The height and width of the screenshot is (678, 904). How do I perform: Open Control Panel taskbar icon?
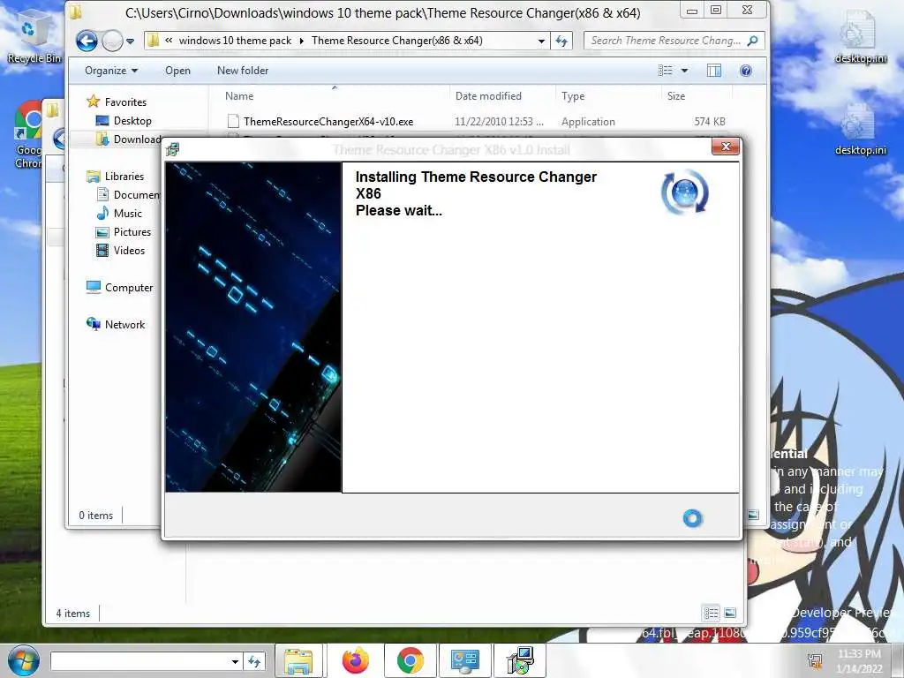point(464,660)
